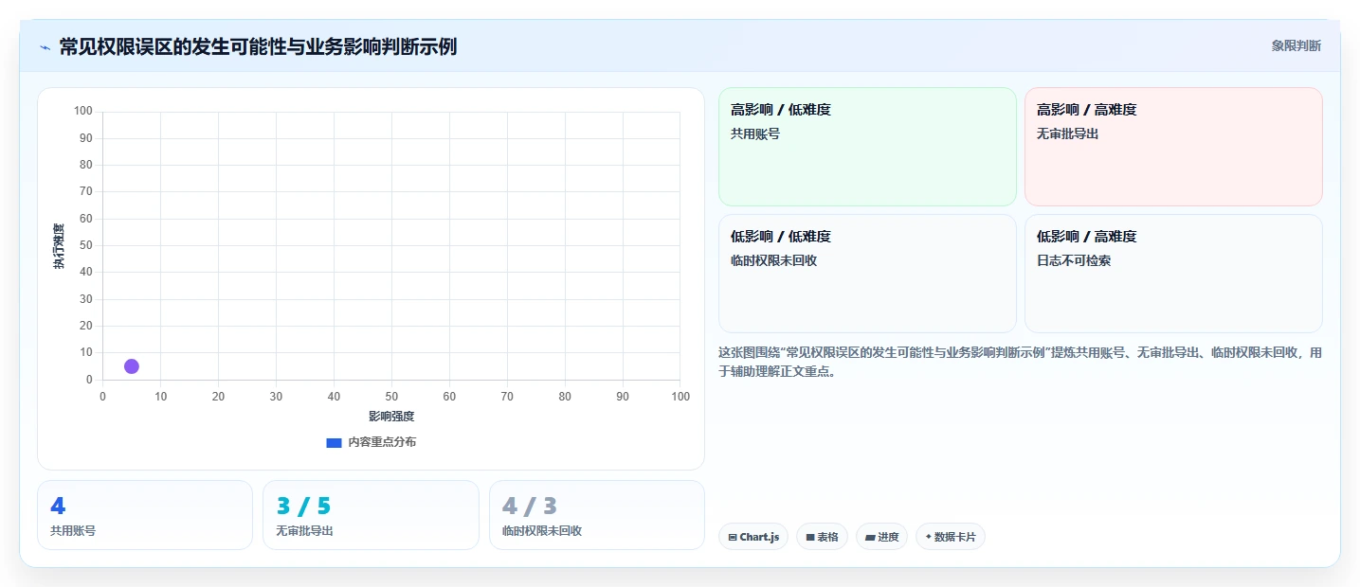The width and height of the screenshot is (1360, 587).
Task: Click the 无审批导出 label under 3 / 5
Action: [x=304, y=531]
